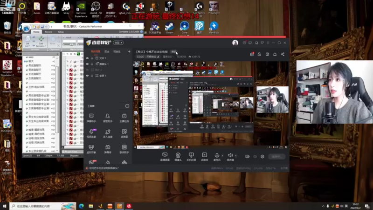Image resolution: width=373 pixels, height=210 pixels.
Task: Toggle the Input checkbox in Cantabile
Action: pos(64,37)
